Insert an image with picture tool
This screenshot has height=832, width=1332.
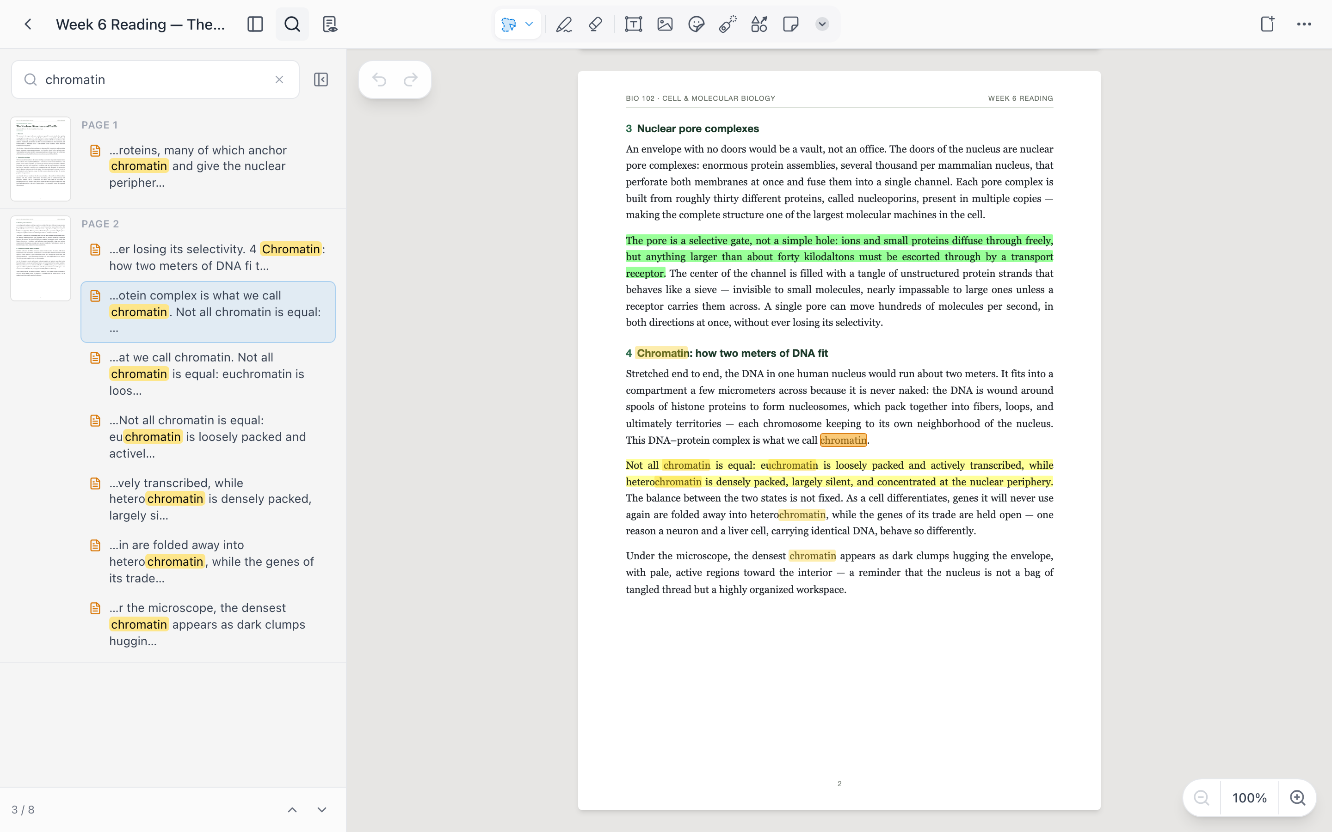665,24
